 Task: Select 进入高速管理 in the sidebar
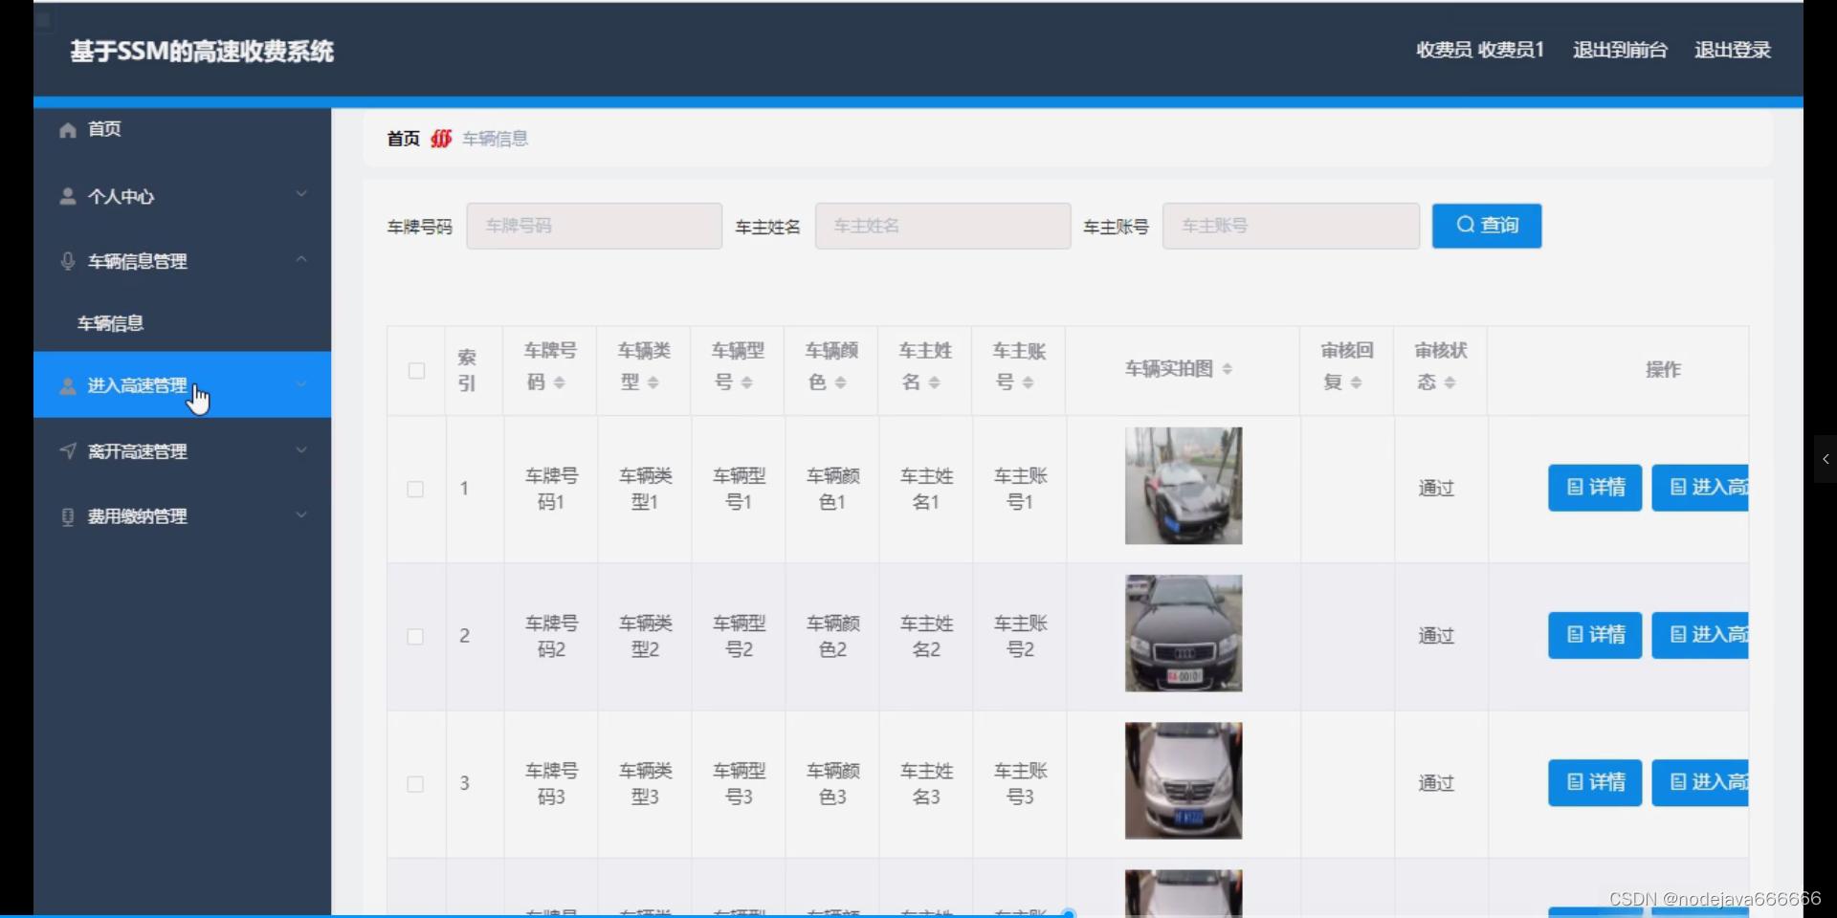coord(183,384)
